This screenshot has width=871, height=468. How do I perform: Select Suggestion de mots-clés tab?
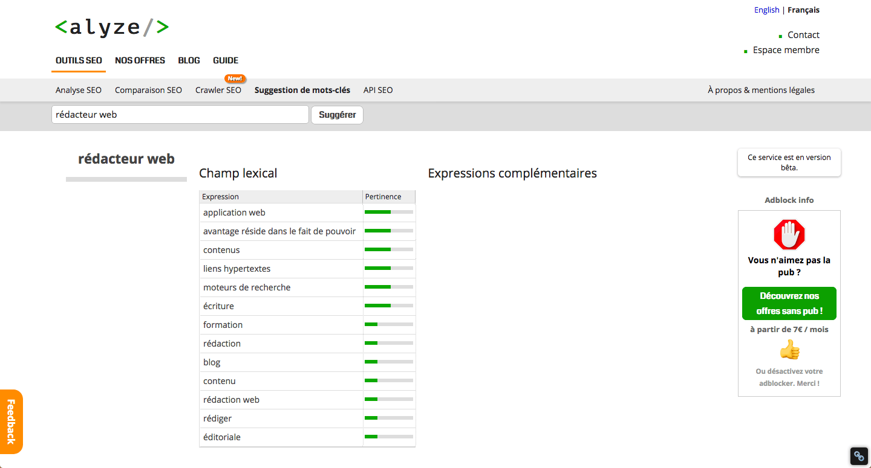point(302,90)
